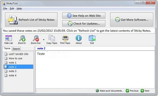Open the Help menu

coord(19,9)
